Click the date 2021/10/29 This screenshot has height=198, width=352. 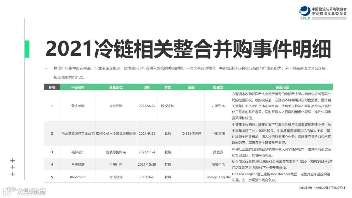coord(147,164)
